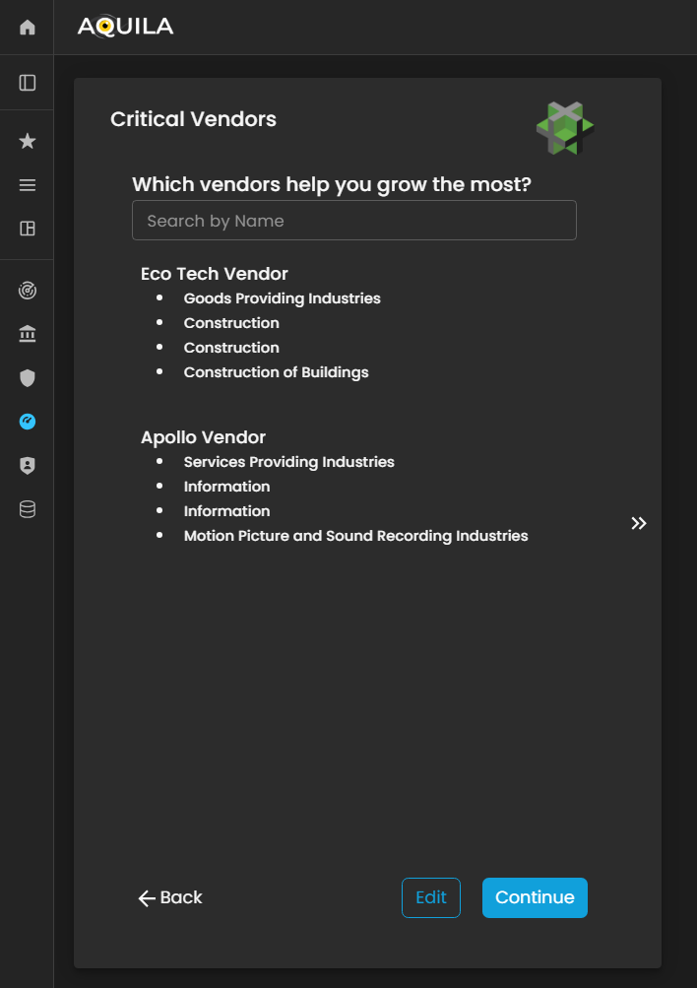Open the radar target icon
The width and height of the screenshot is (697, 988).
pos(28,292)
